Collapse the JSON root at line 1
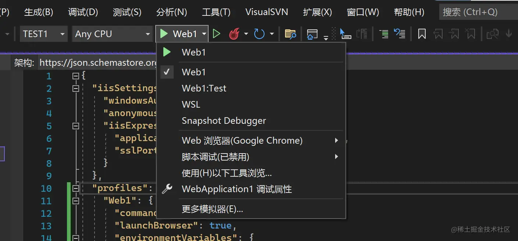 coord(76,76)
